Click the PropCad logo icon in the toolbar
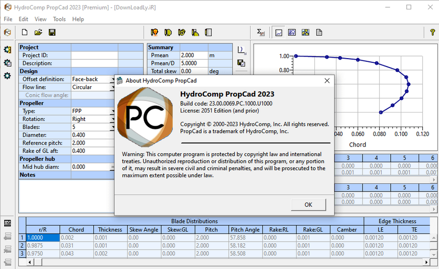This screenshot has height=269, width=439. coord(7,32)
